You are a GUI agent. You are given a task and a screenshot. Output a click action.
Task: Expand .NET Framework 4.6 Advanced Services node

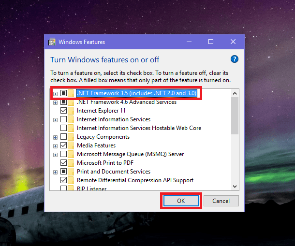[x=55, y=102]
